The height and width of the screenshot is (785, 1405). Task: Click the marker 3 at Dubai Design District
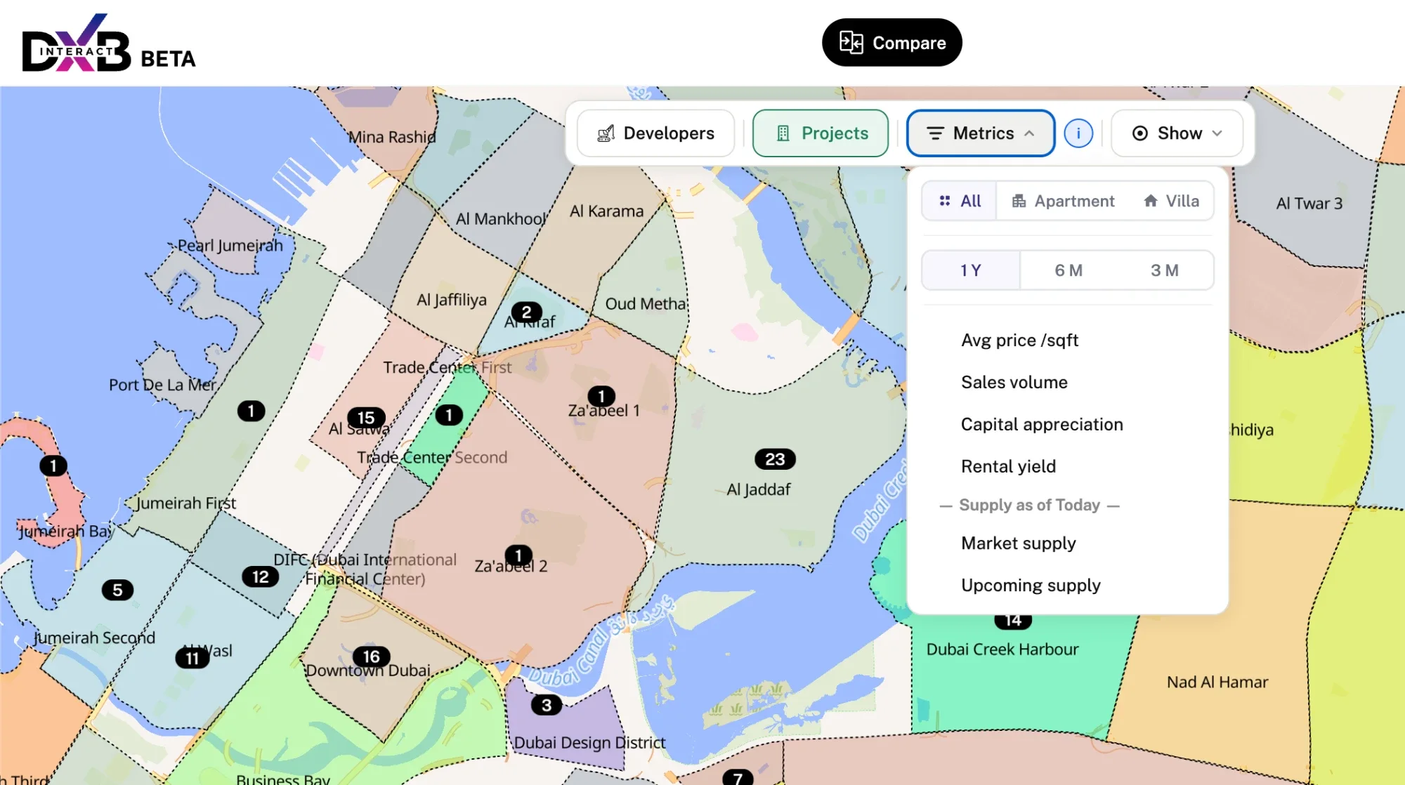547,705
